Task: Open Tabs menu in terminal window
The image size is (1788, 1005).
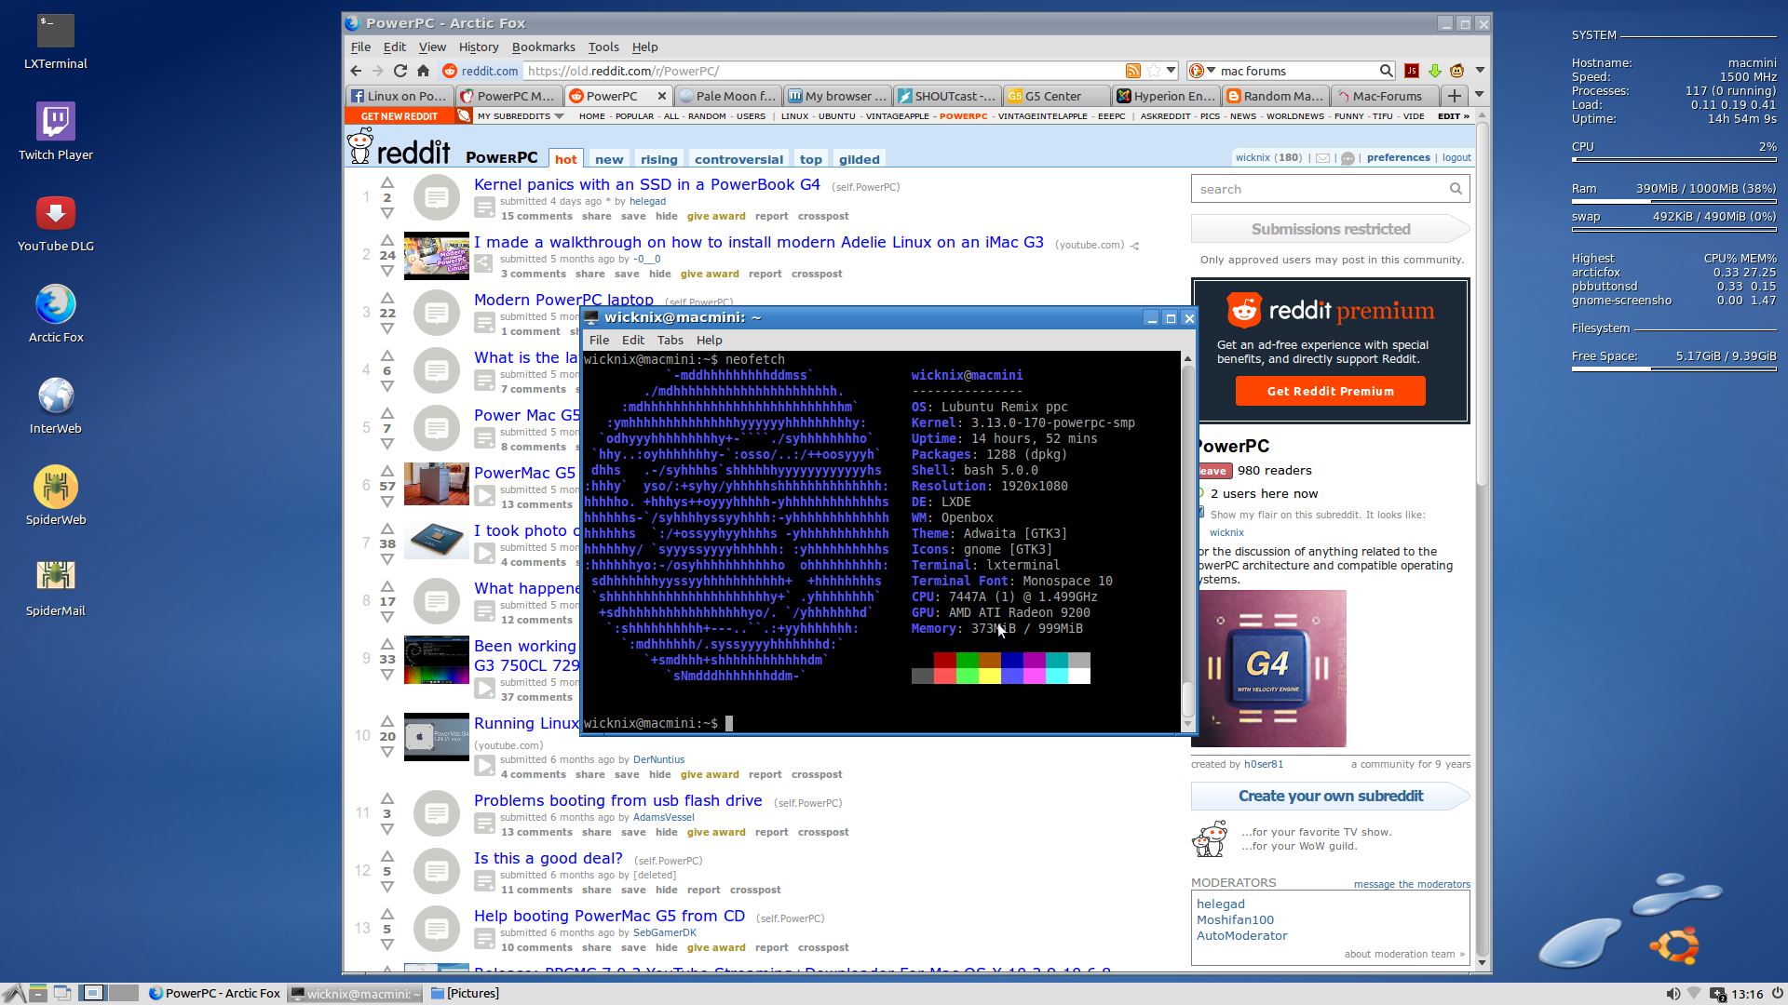Action: click(x=670, y=340)
